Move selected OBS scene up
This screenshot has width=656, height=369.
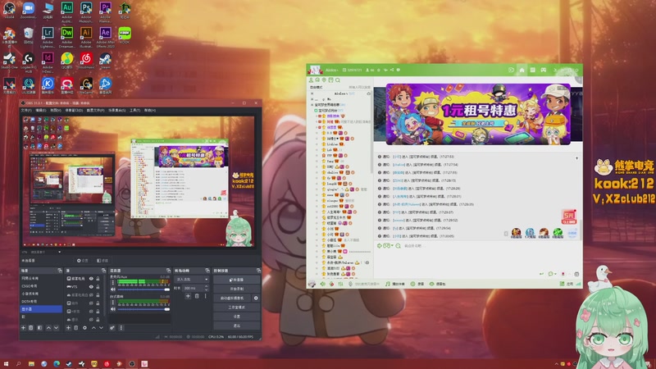click(48, 327)
